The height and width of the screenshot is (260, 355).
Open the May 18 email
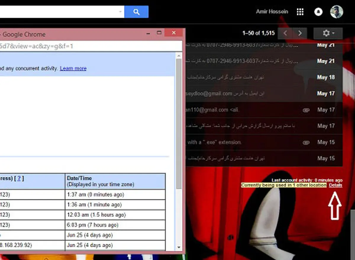[x=264, y=77]
